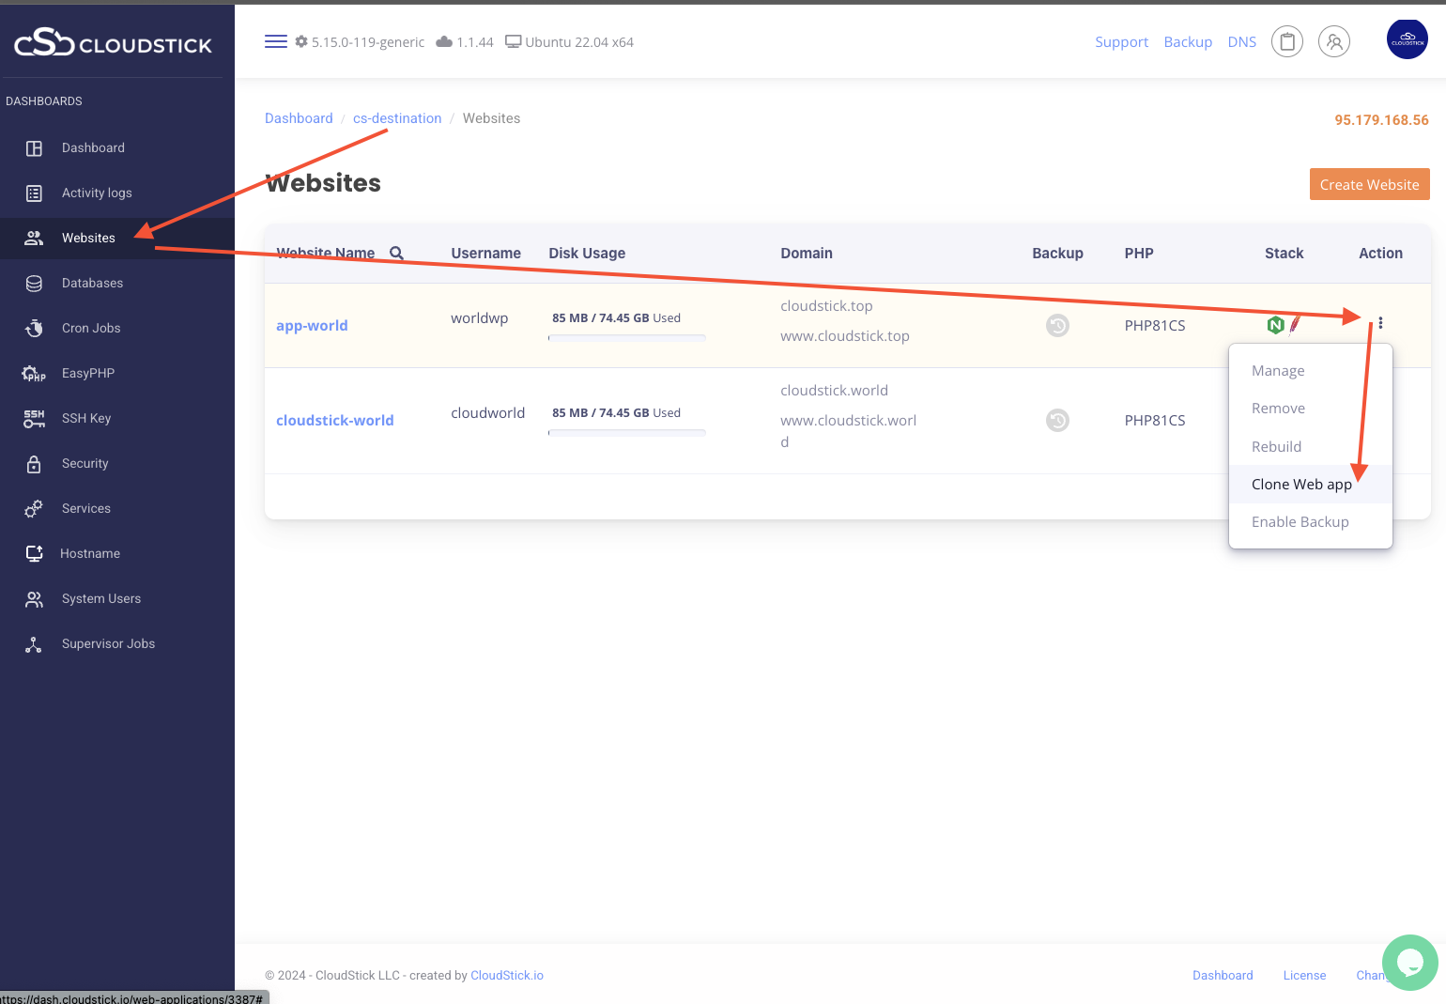Open the SSH Key section
Viewport: 1446px width, 1004px height.
pos(86,418)
